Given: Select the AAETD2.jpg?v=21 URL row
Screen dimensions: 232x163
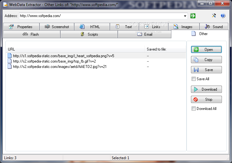Looking at the screenshot, I should point(96,66).
